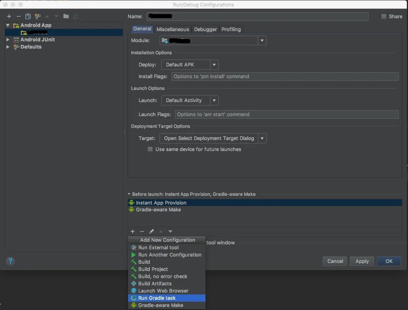Create new folder for configurations
Image resolution: width=408 pixels, height=310 pixels.
pyautogui.click(x=66, y=16)
